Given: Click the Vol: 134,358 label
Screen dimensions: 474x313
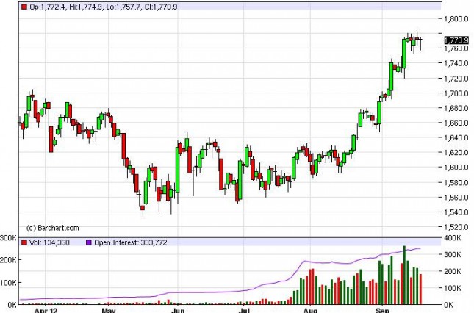Looking at the screenshot, I should [x=49, y=242].
